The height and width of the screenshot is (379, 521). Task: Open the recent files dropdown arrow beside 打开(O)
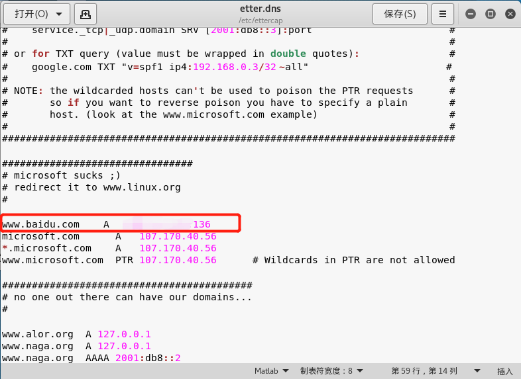point(60,14)
